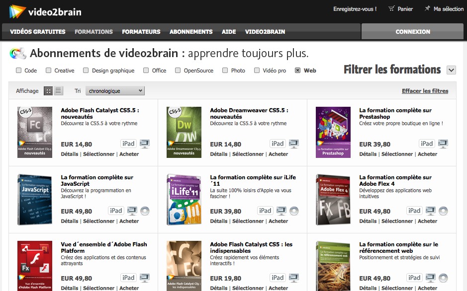The height and width of the screenshot is (291, 467).
Task: Check the Office filter checkbox
Action: click(146, 71)
